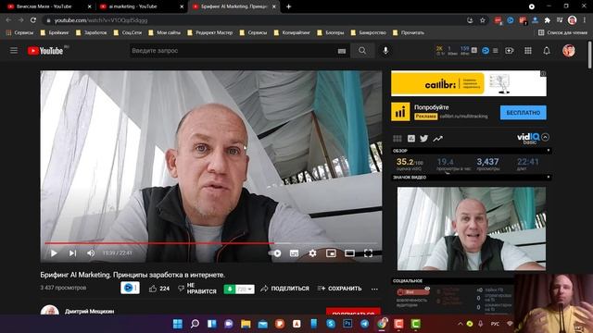Click the vidIQ Twitter bird icon
The height and width of the screenshot is (333, 593).
tap(424, 139)
